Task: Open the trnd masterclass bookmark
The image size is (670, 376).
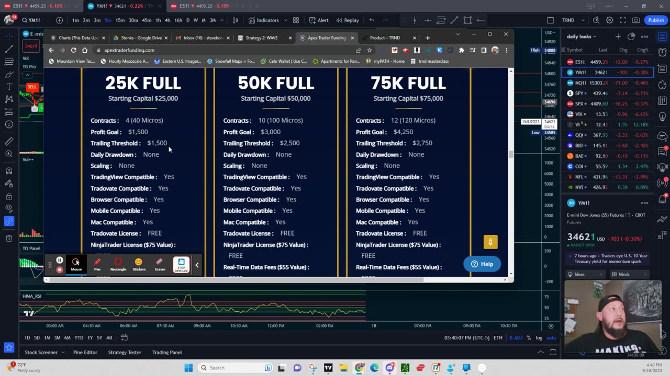Action: [x=430, y=61]
